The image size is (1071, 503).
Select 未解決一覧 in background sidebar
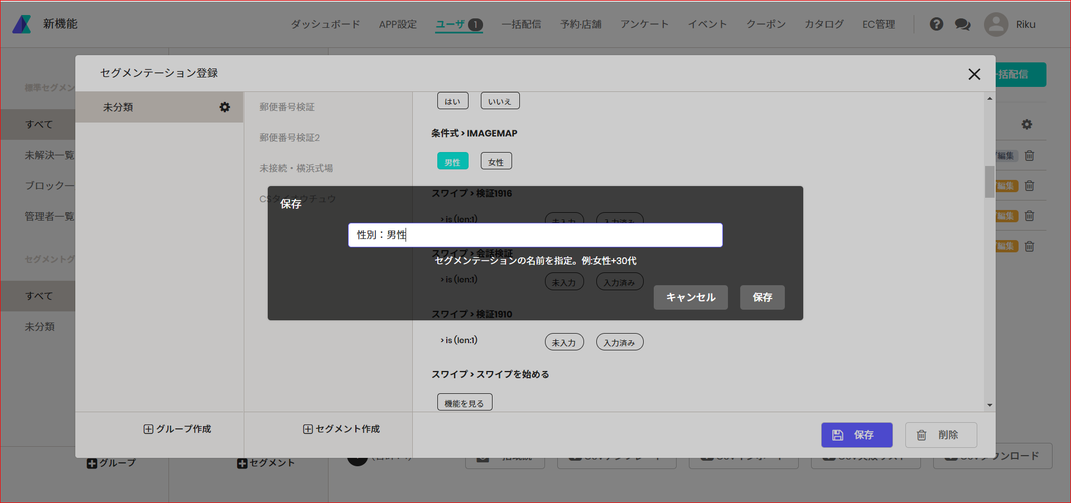(x=49, y=155)
